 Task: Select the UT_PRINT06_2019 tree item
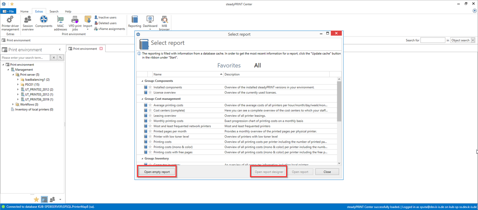click(37, 100)
